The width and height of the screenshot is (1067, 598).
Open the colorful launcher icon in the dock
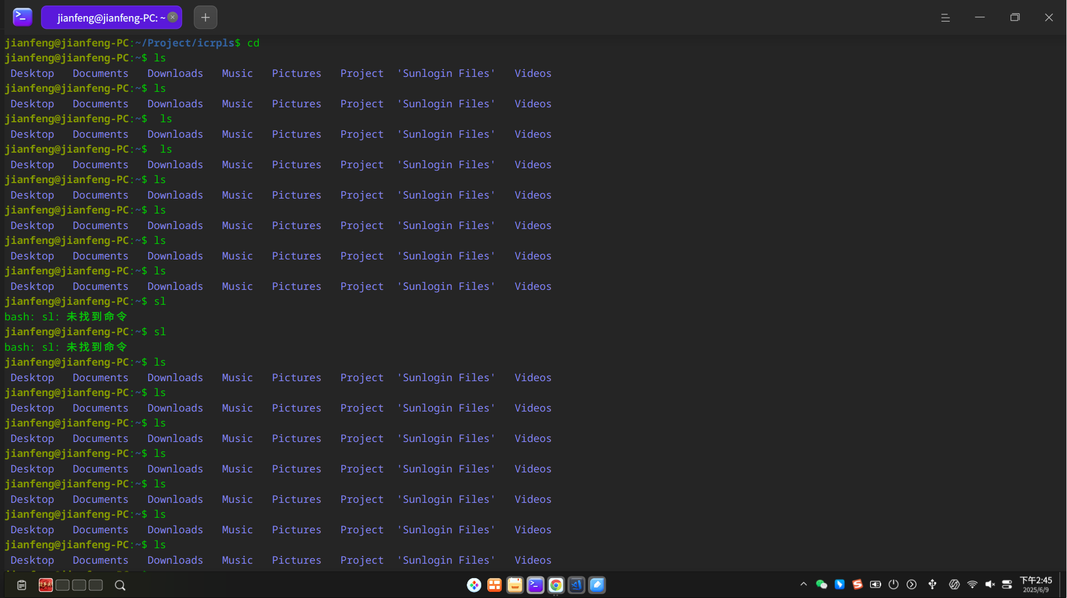[474, 585]
